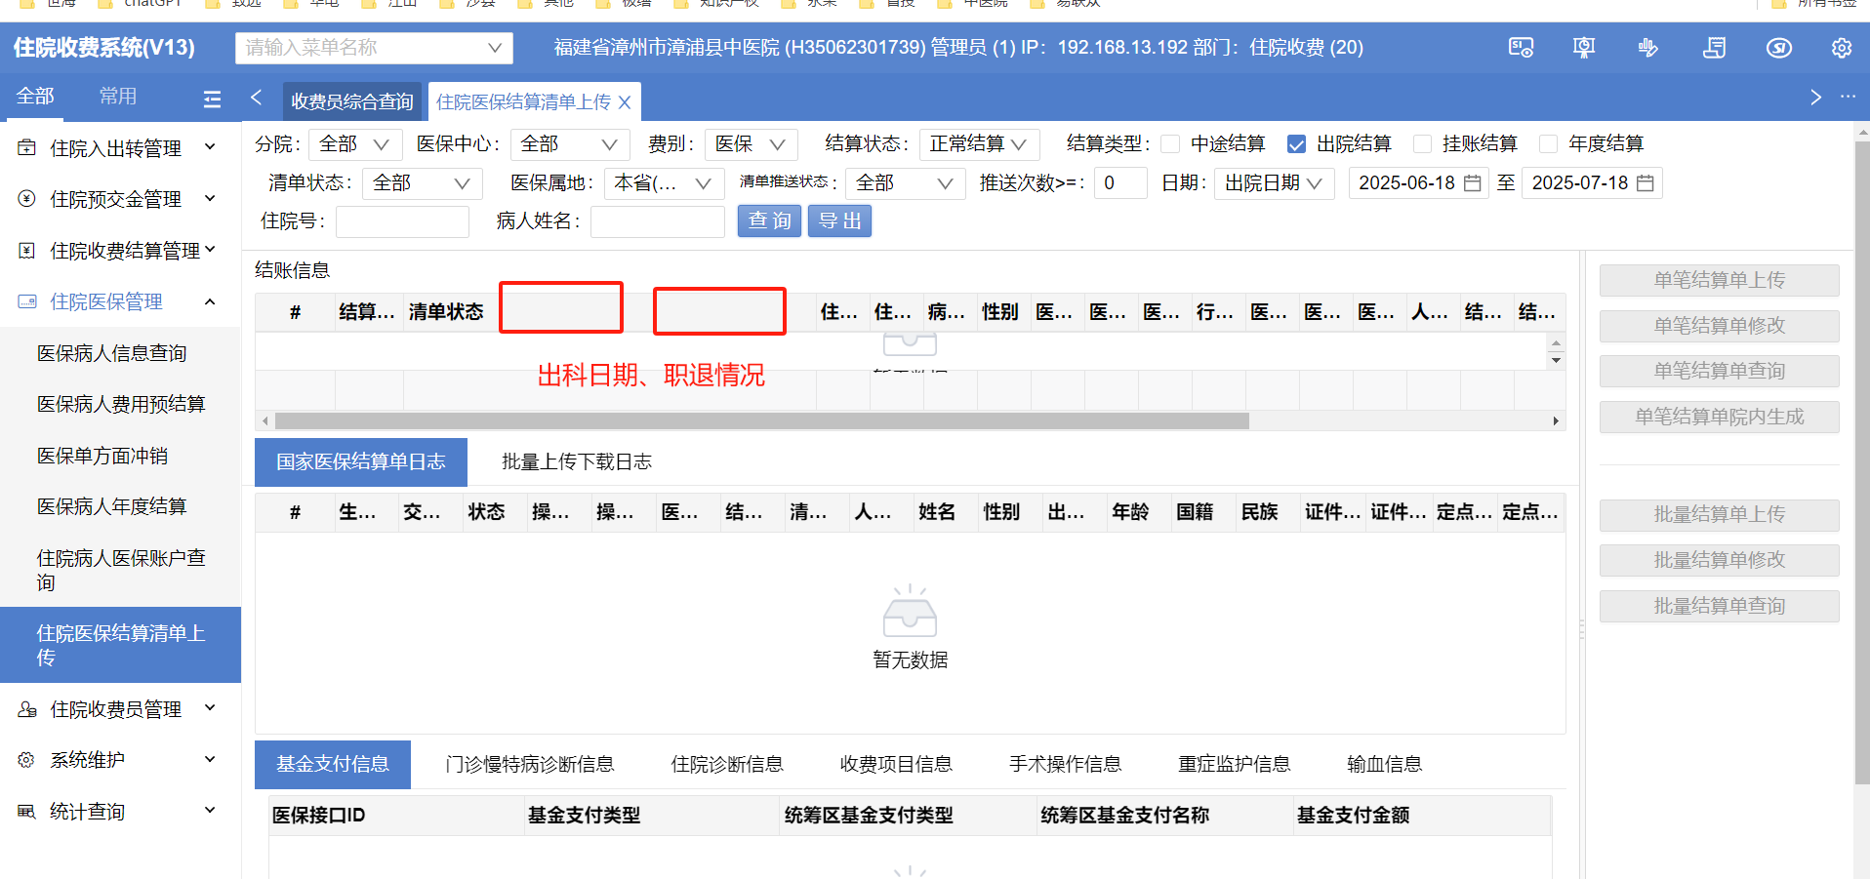The width and height of the screenshot is (1870, 879).
Task: Click the bar chart with pencil icon
Action: click(x=1648, y=48)
